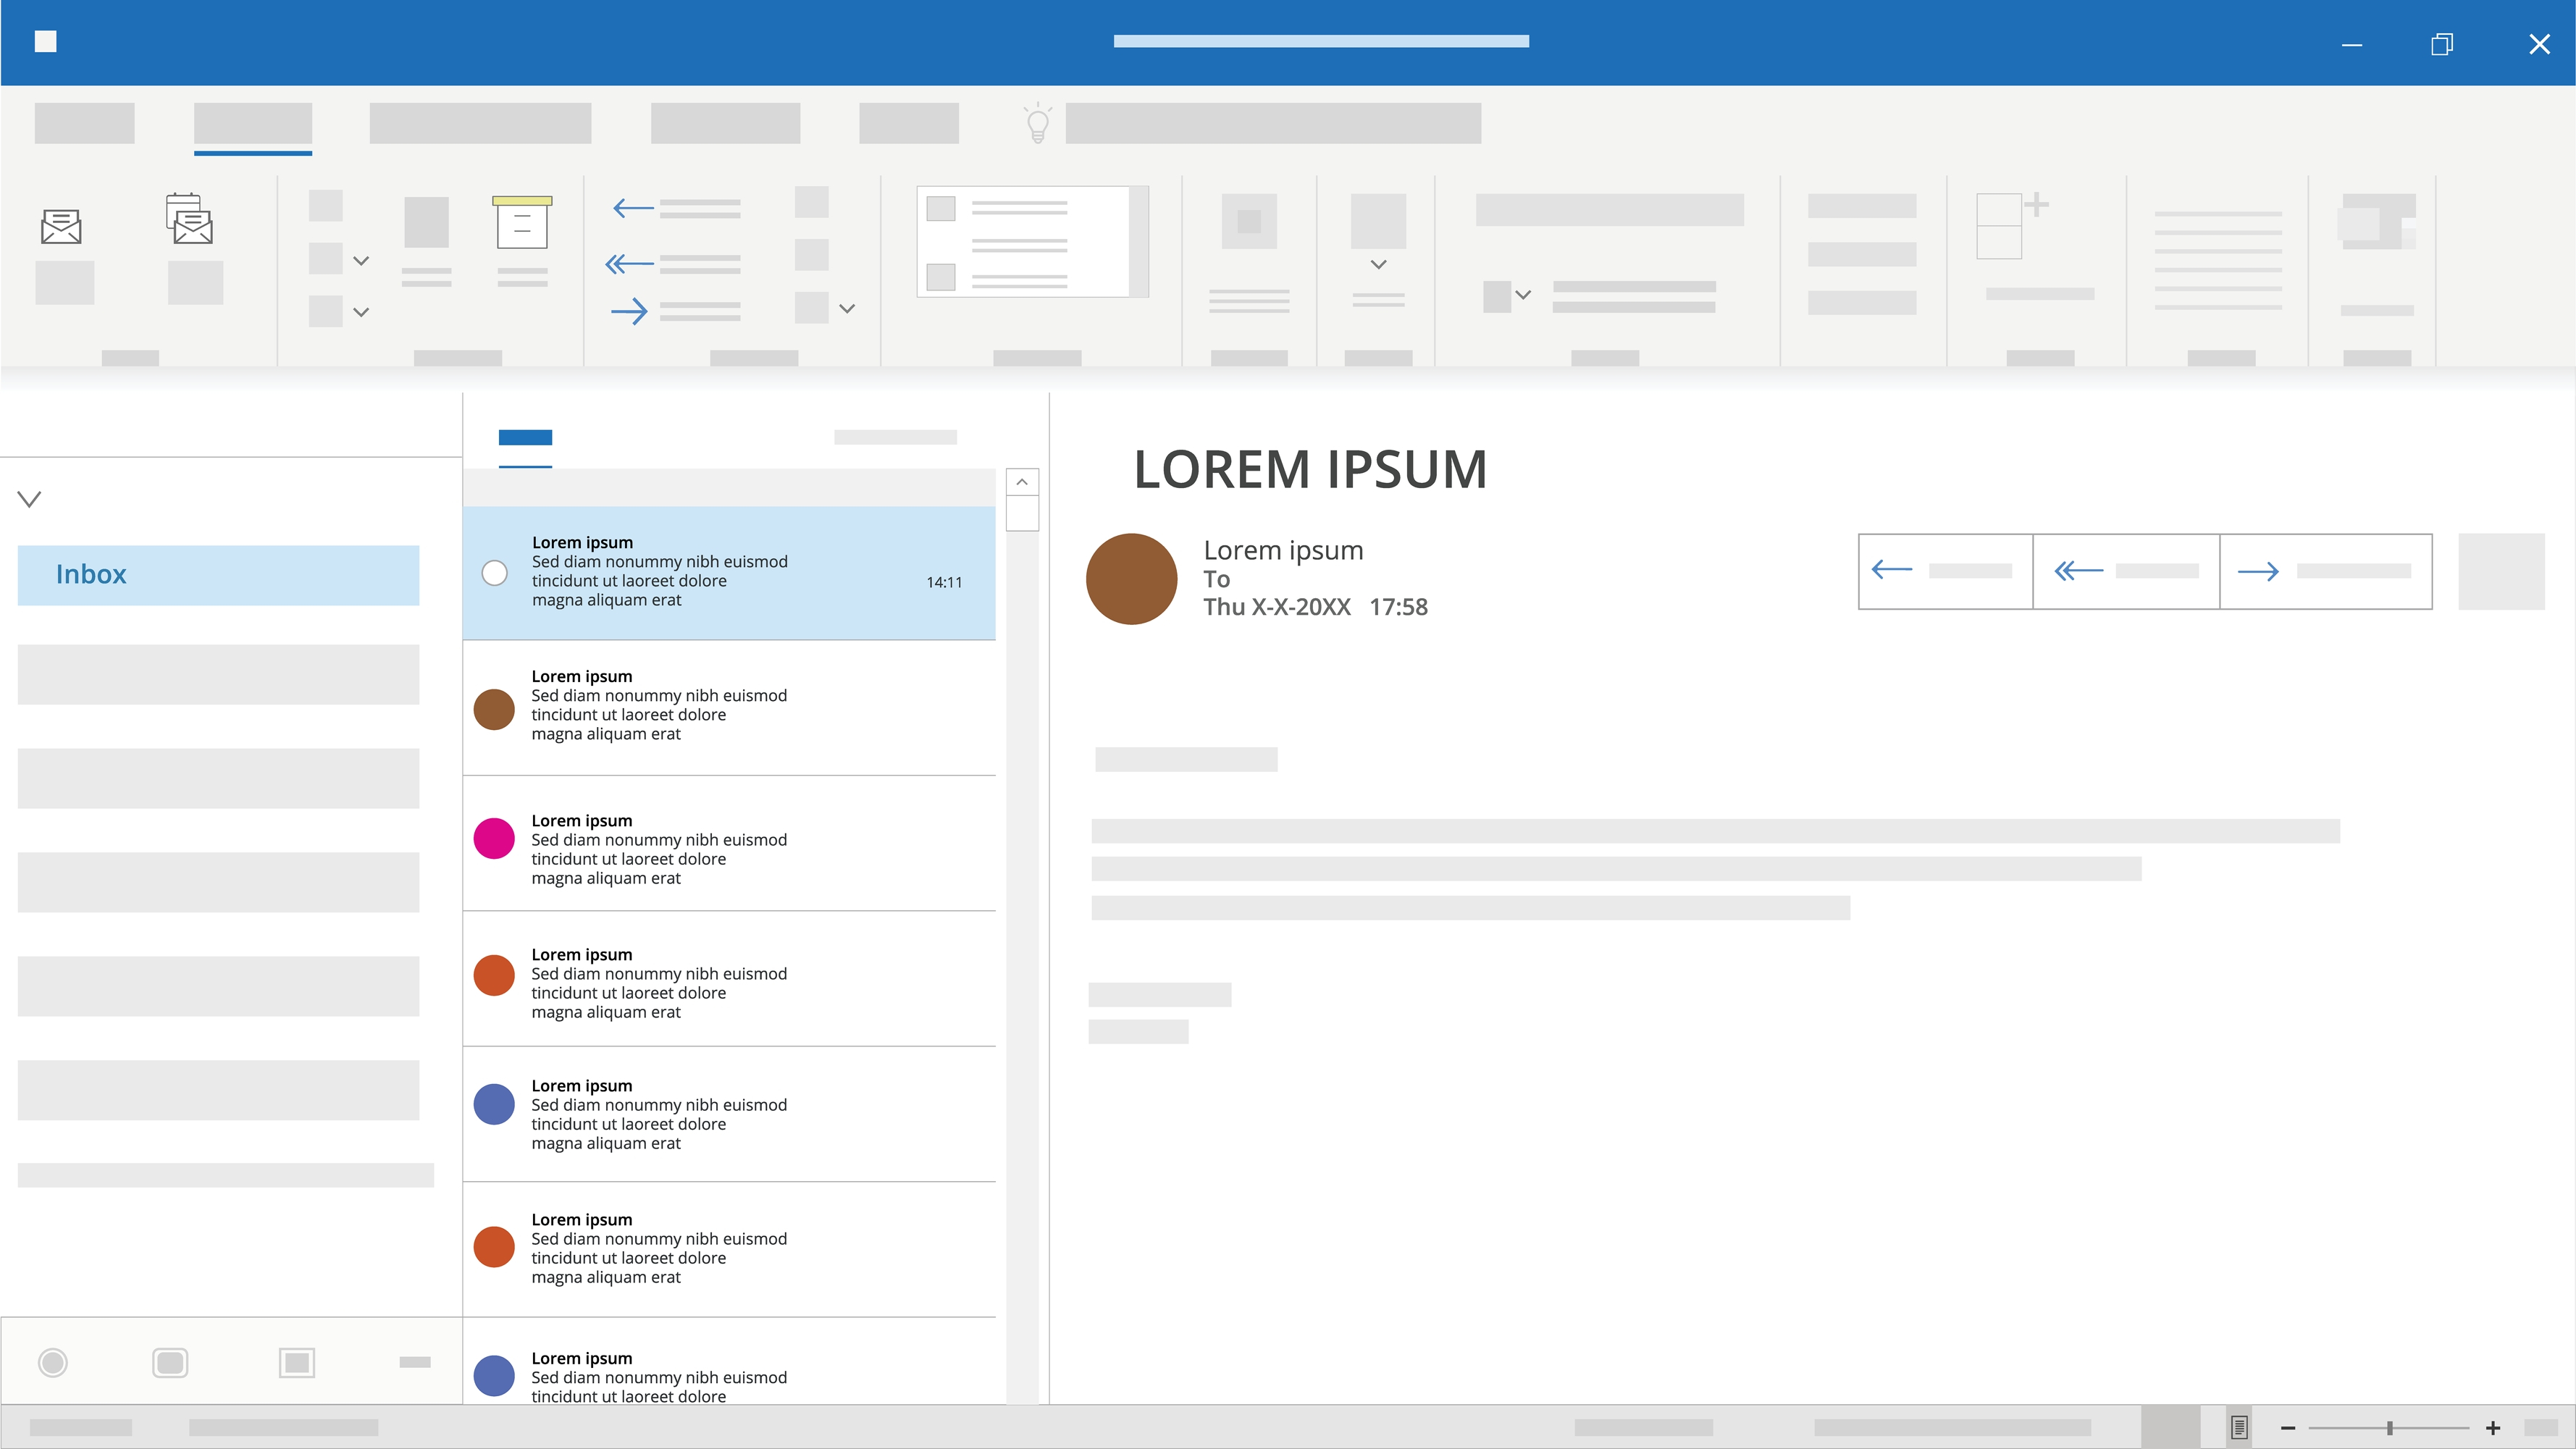Click the zoom in plus icon
Image resolution: width=2576 pixels, height=1449 pixels.
click(2492, 1428)
